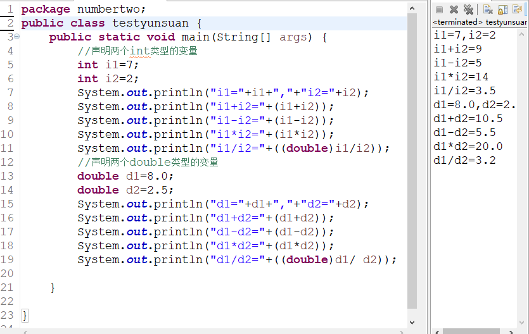This screenshot has width=529, height=334.
Task: Click console output line "d1/d2=3.2"
Action: click(x=464, y=160)
